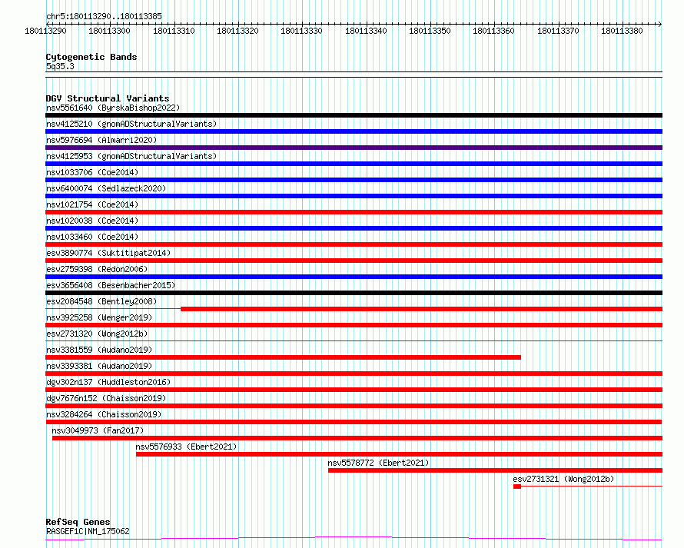Screen dimensions: 684x548
Task: Open nsv3049973 (Fan2017) variant
Action: click(x=98, y=430)
